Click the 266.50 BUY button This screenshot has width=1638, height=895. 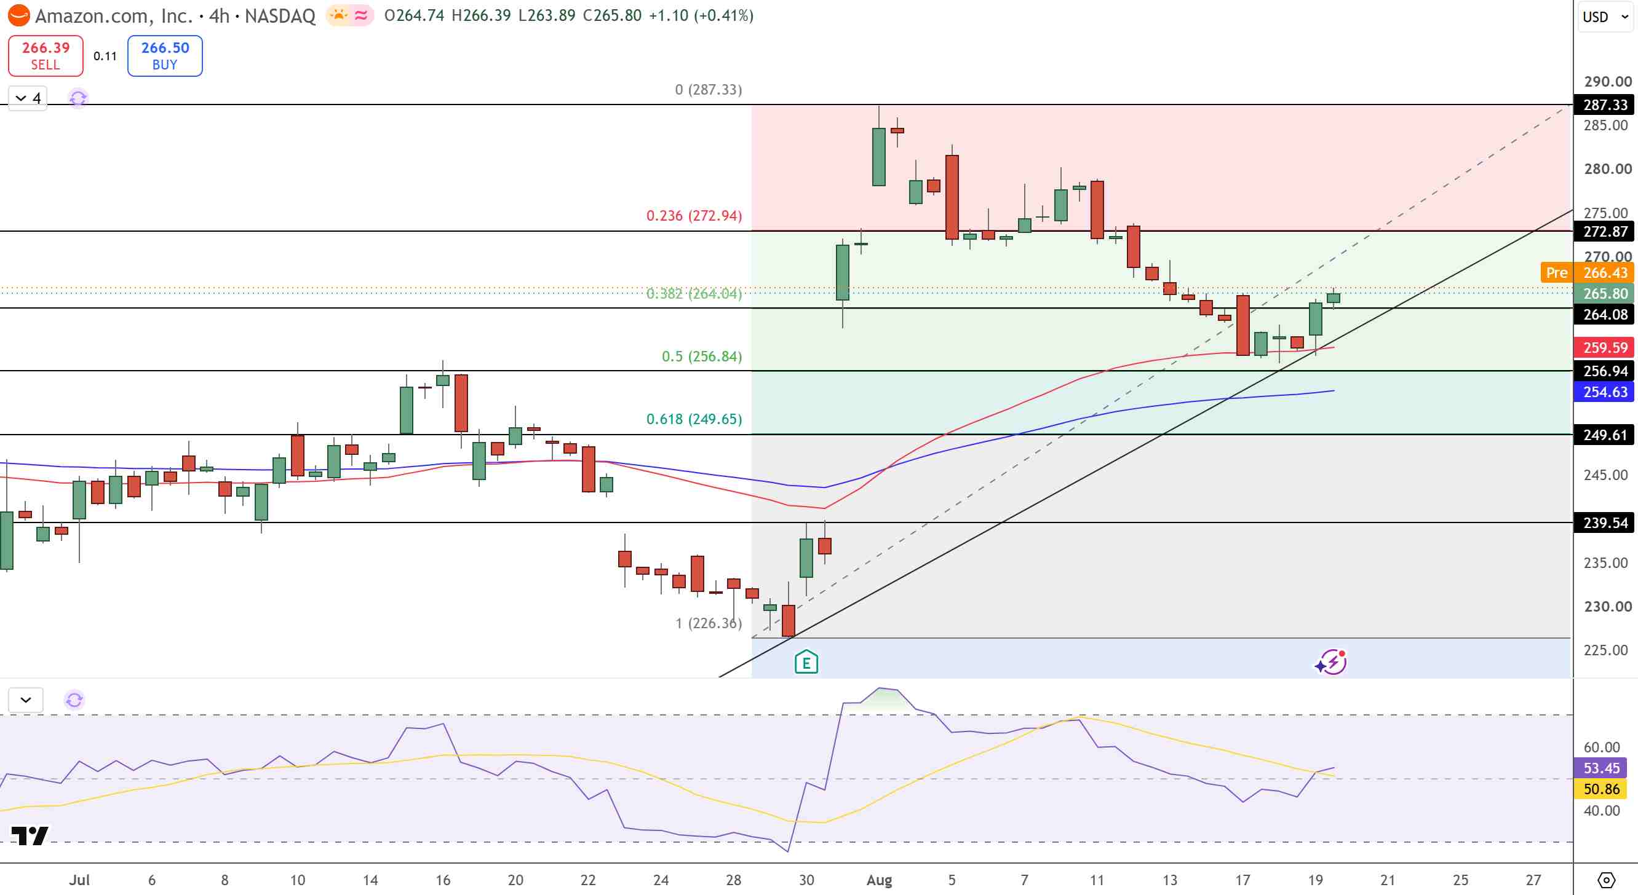[x=165, y=56]
